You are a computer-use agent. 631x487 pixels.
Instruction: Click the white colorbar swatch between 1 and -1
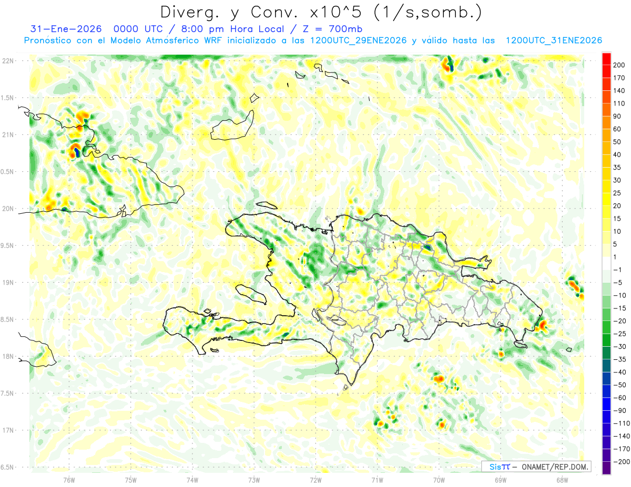(x=606, y=263)
